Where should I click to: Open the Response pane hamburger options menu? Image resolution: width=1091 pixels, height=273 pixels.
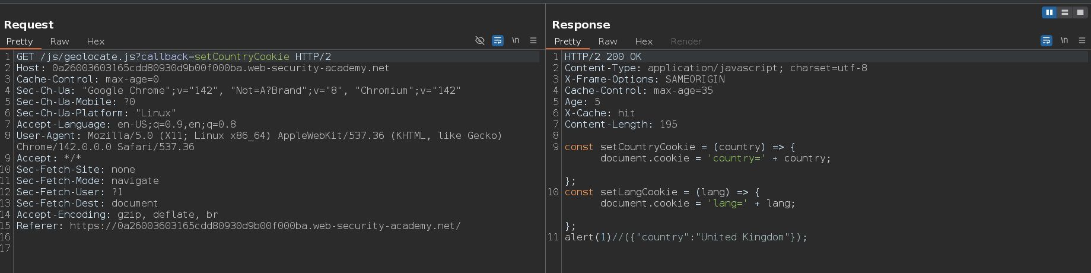[1082, 40]
